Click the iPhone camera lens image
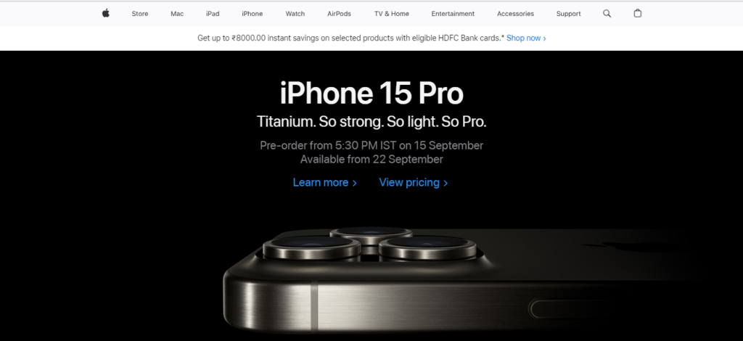The height and width of the screenshot is (341, 743). point(369,244)
